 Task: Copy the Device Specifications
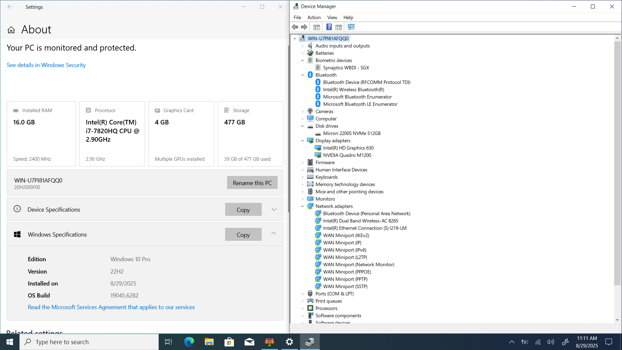[x=243, y=210]
